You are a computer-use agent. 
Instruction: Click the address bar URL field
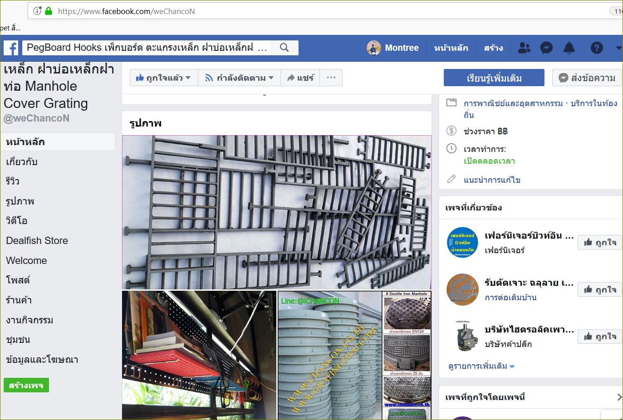(x=325, y=11)
